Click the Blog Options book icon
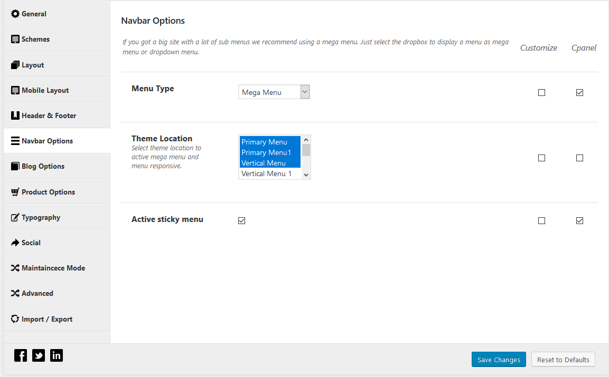This screenshot has height=377, width=609. 15,167
